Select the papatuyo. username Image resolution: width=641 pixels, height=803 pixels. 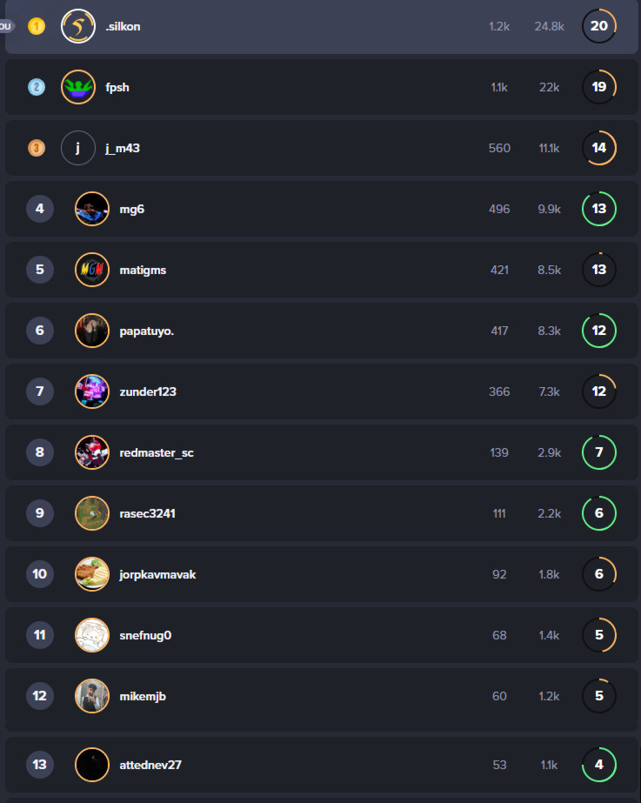[146, 331]
